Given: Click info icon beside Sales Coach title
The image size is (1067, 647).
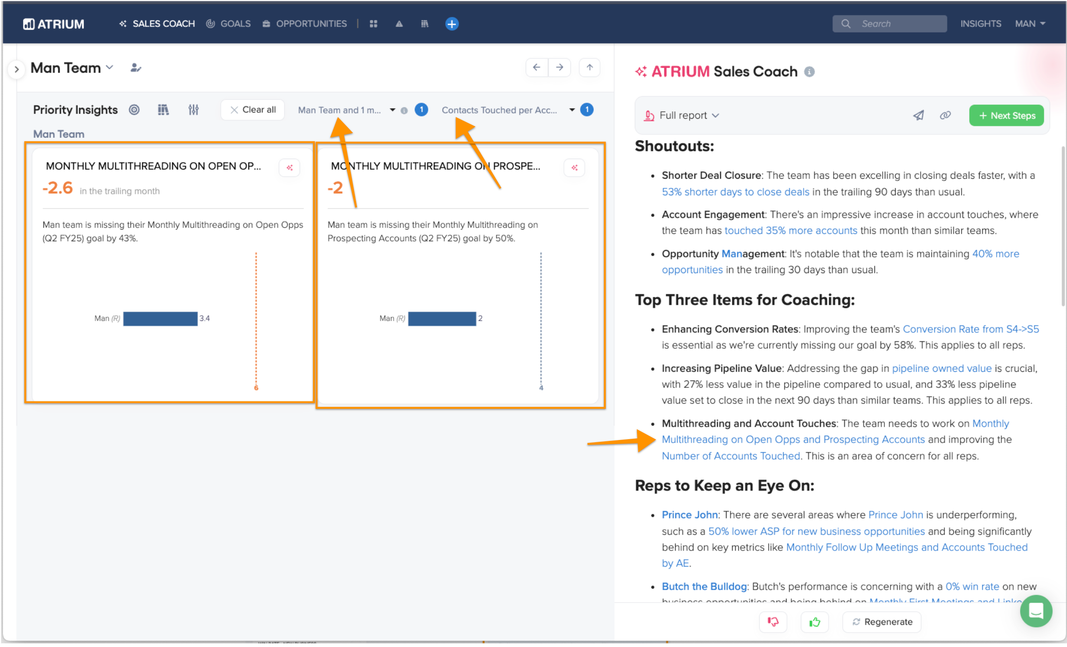Looking at the screenshot, I should 809,72.
